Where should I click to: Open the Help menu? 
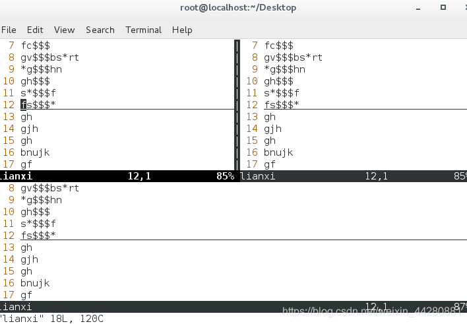(182, 30)
